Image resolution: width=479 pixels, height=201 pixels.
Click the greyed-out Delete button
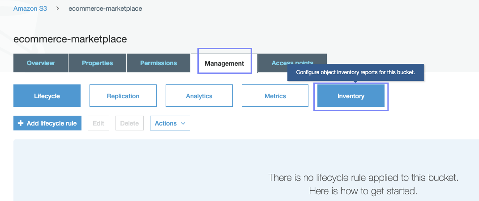[x=129, y=123]
